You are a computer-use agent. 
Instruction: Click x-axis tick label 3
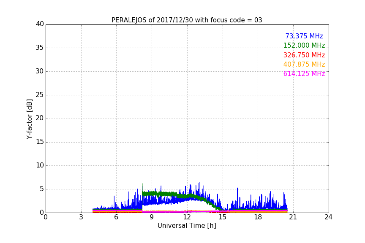tap(81, 217)
